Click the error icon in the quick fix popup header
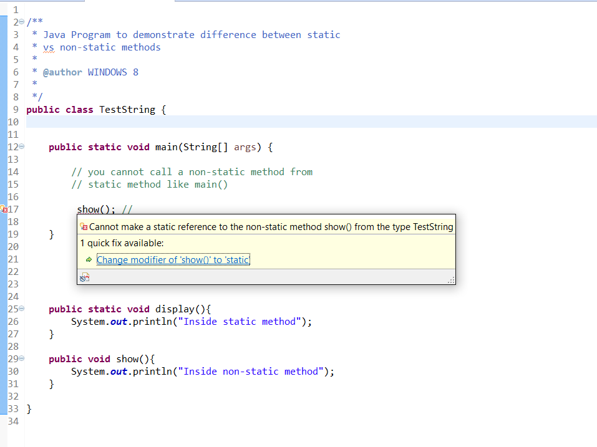The width and height of the screenshot is (597, 447). pyautogui.click(x=84, y=226)
